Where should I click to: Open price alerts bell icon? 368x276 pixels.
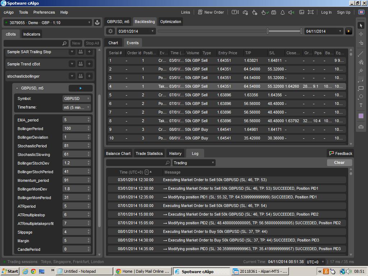tap(282, 12)
